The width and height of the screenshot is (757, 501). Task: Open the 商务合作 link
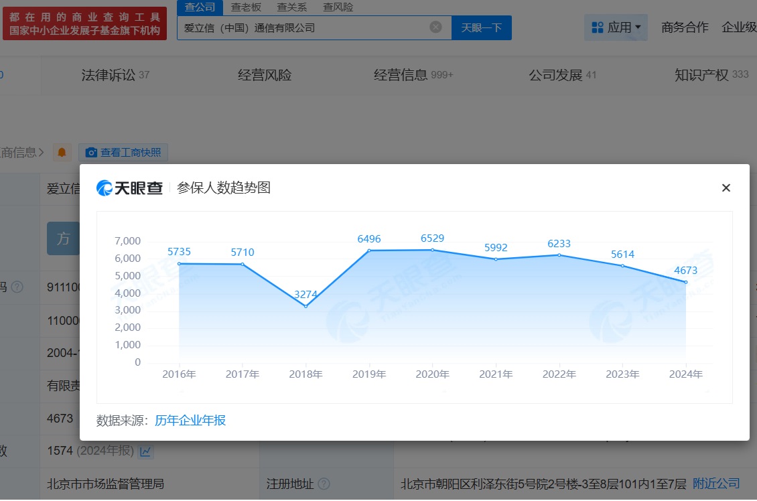pos(685,27)
